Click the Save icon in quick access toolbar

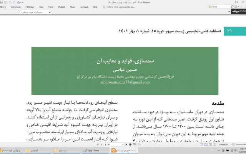pos(6,2)
